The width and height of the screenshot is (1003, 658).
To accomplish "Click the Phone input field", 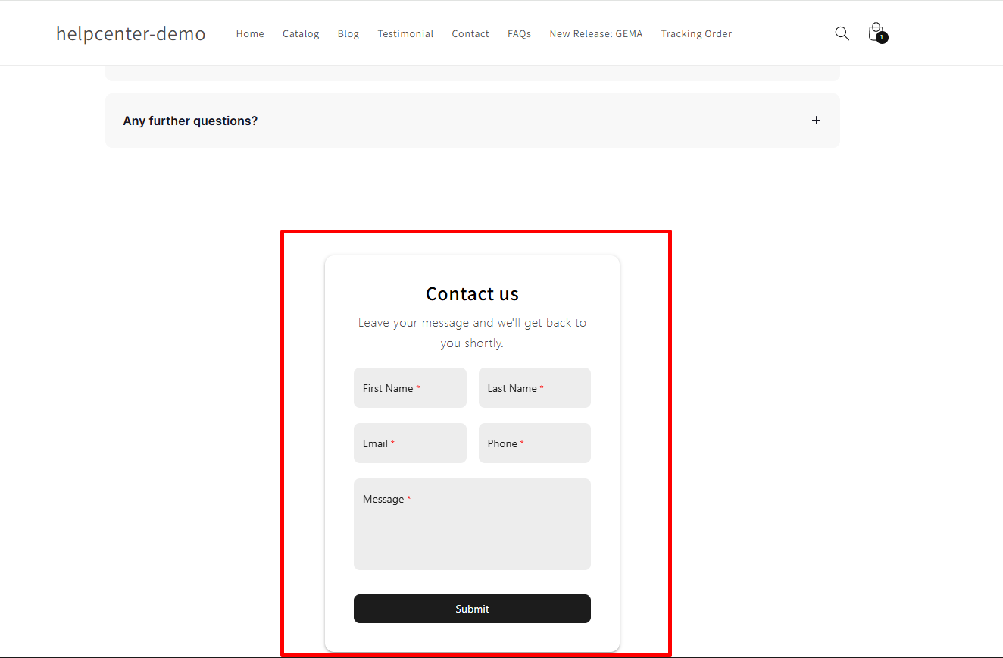I will (x=534, y=443).
